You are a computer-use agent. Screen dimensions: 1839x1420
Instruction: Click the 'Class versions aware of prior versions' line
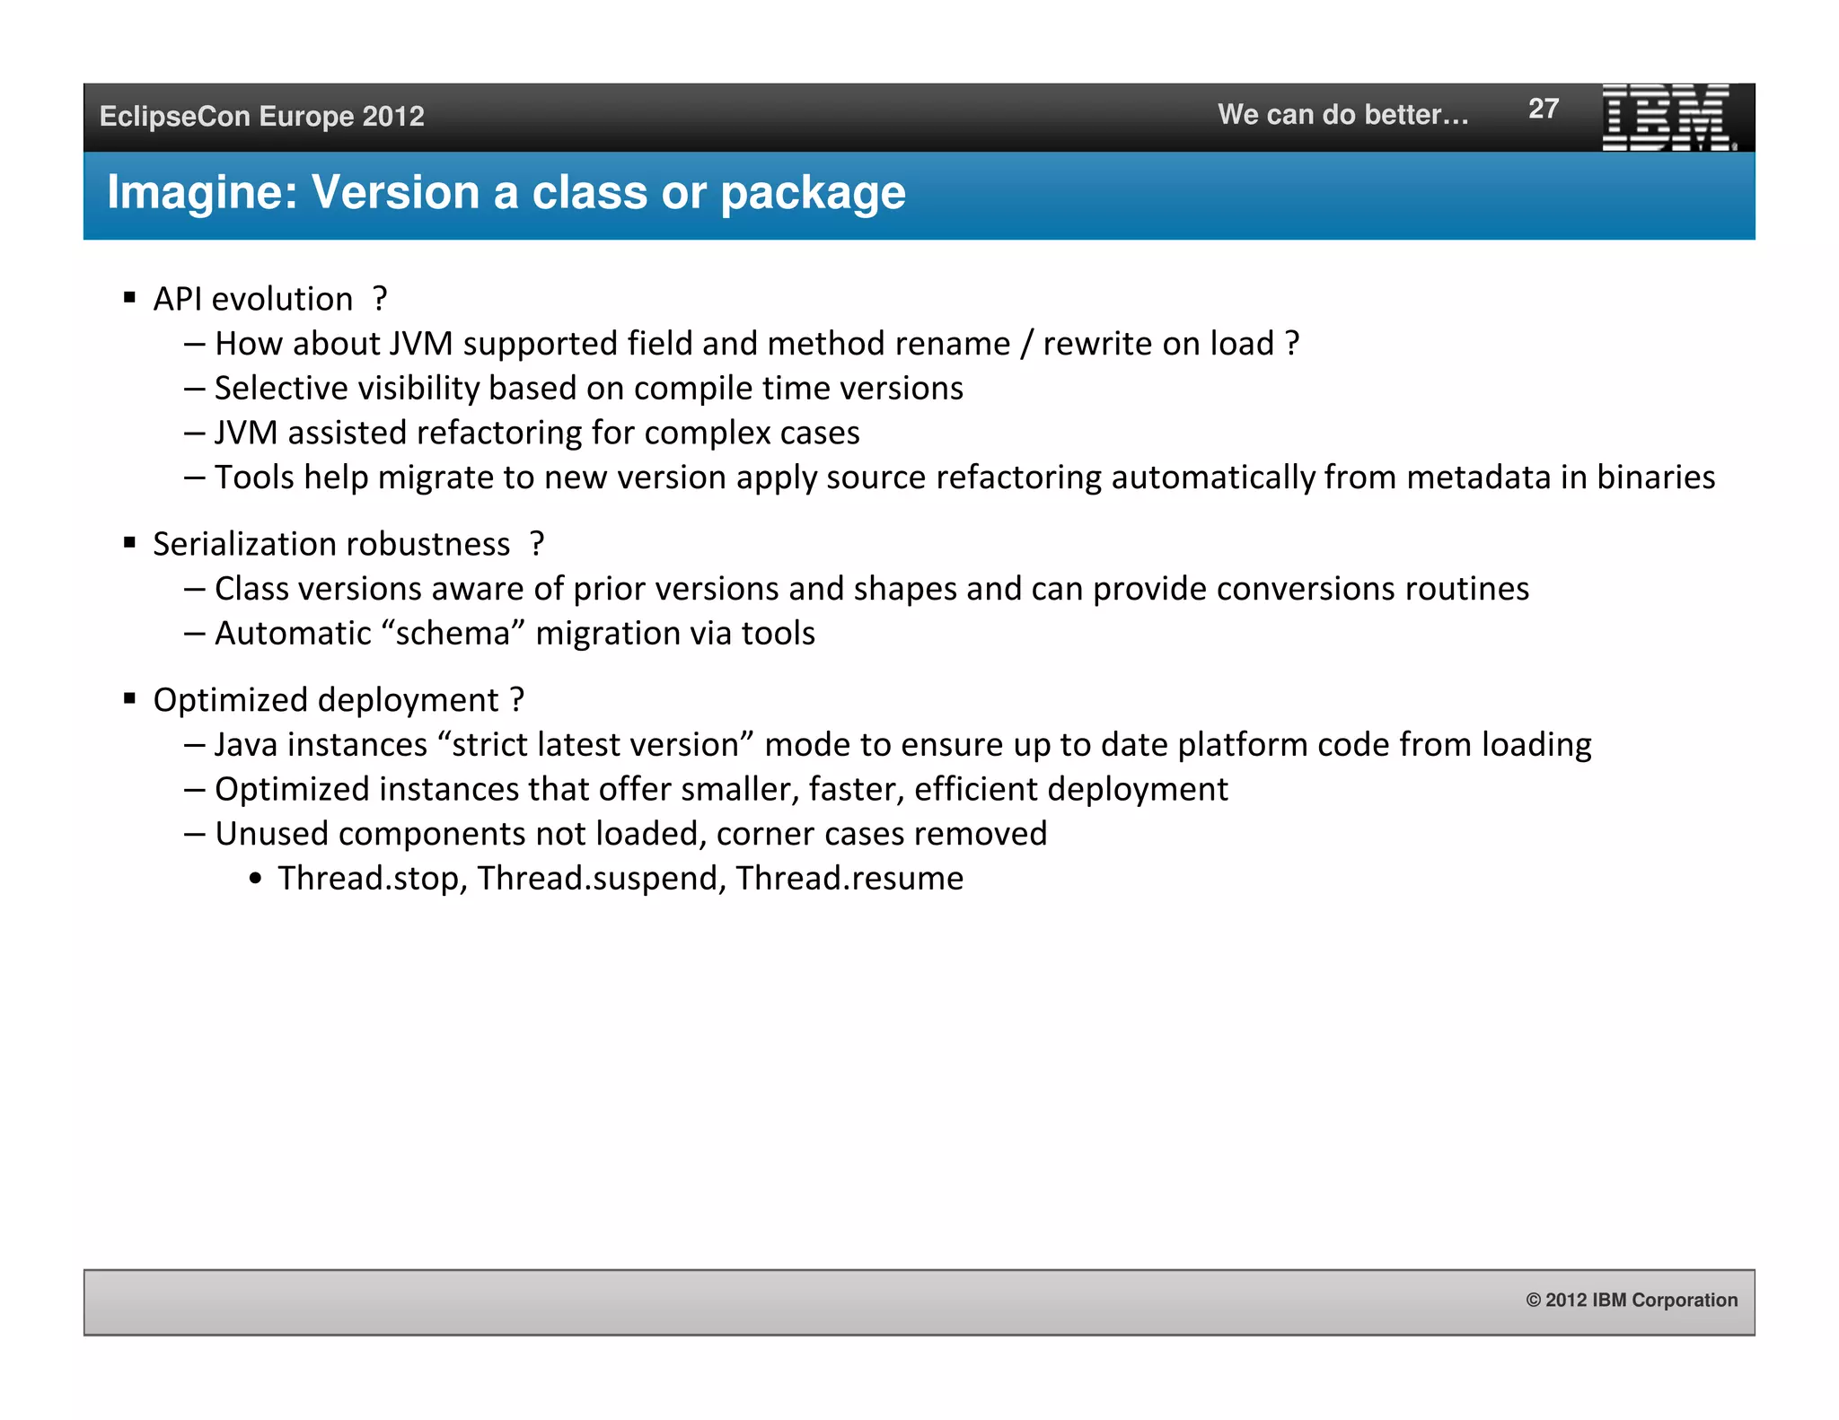[871, 589]
